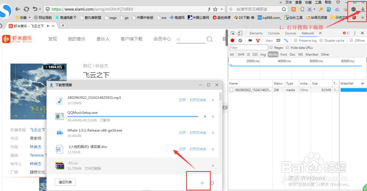Clear the network log with the clear icon
This screenshot has height=191, width=367.
tap(240, 41)
